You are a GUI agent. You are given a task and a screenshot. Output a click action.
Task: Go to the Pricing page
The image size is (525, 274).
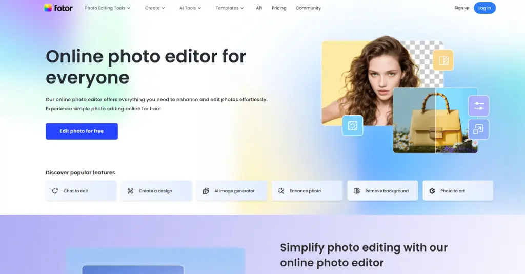pos(279,8)
